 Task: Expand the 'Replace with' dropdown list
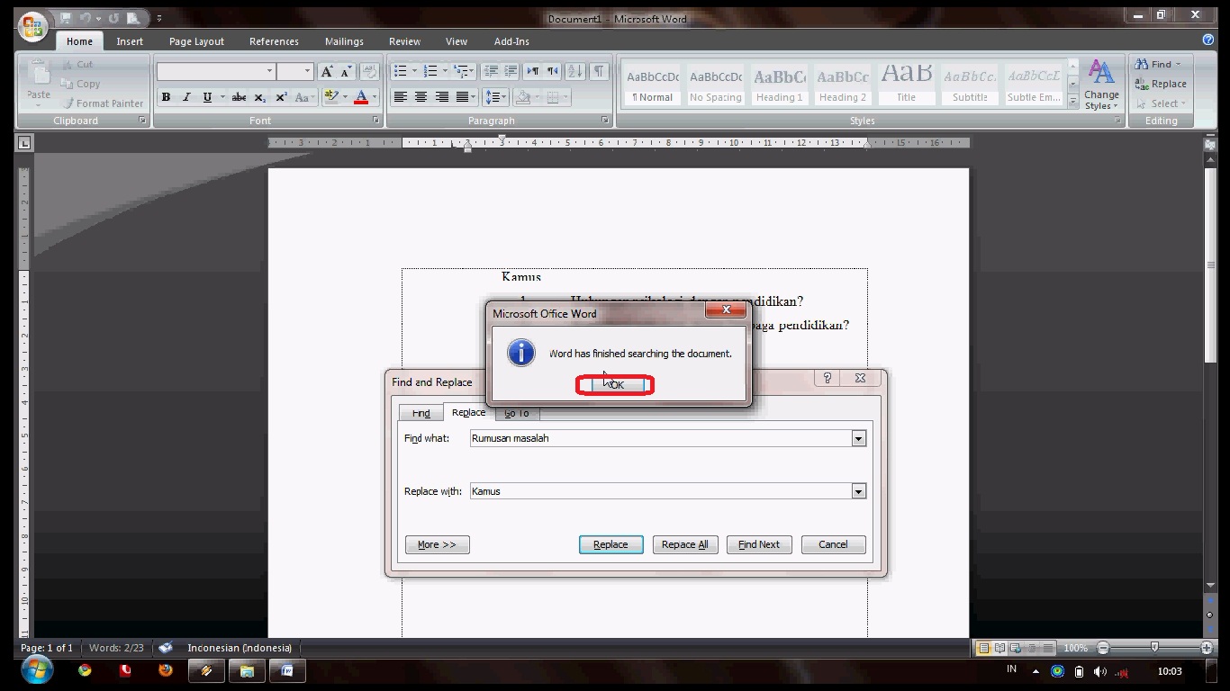pyautogui.click(x=858, y=491)
